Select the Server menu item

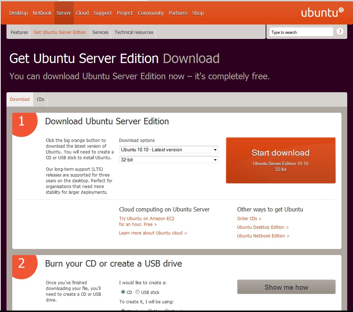coord(64,13)
